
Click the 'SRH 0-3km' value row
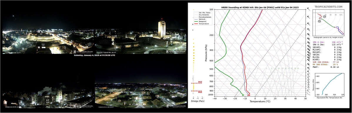coord(328,45)
